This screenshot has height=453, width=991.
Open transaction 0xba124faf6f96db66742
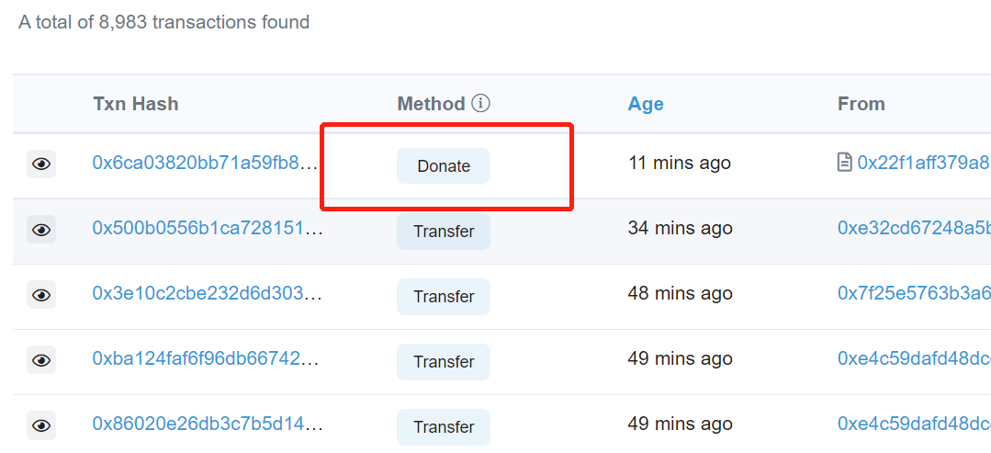(x=206, y=358)
